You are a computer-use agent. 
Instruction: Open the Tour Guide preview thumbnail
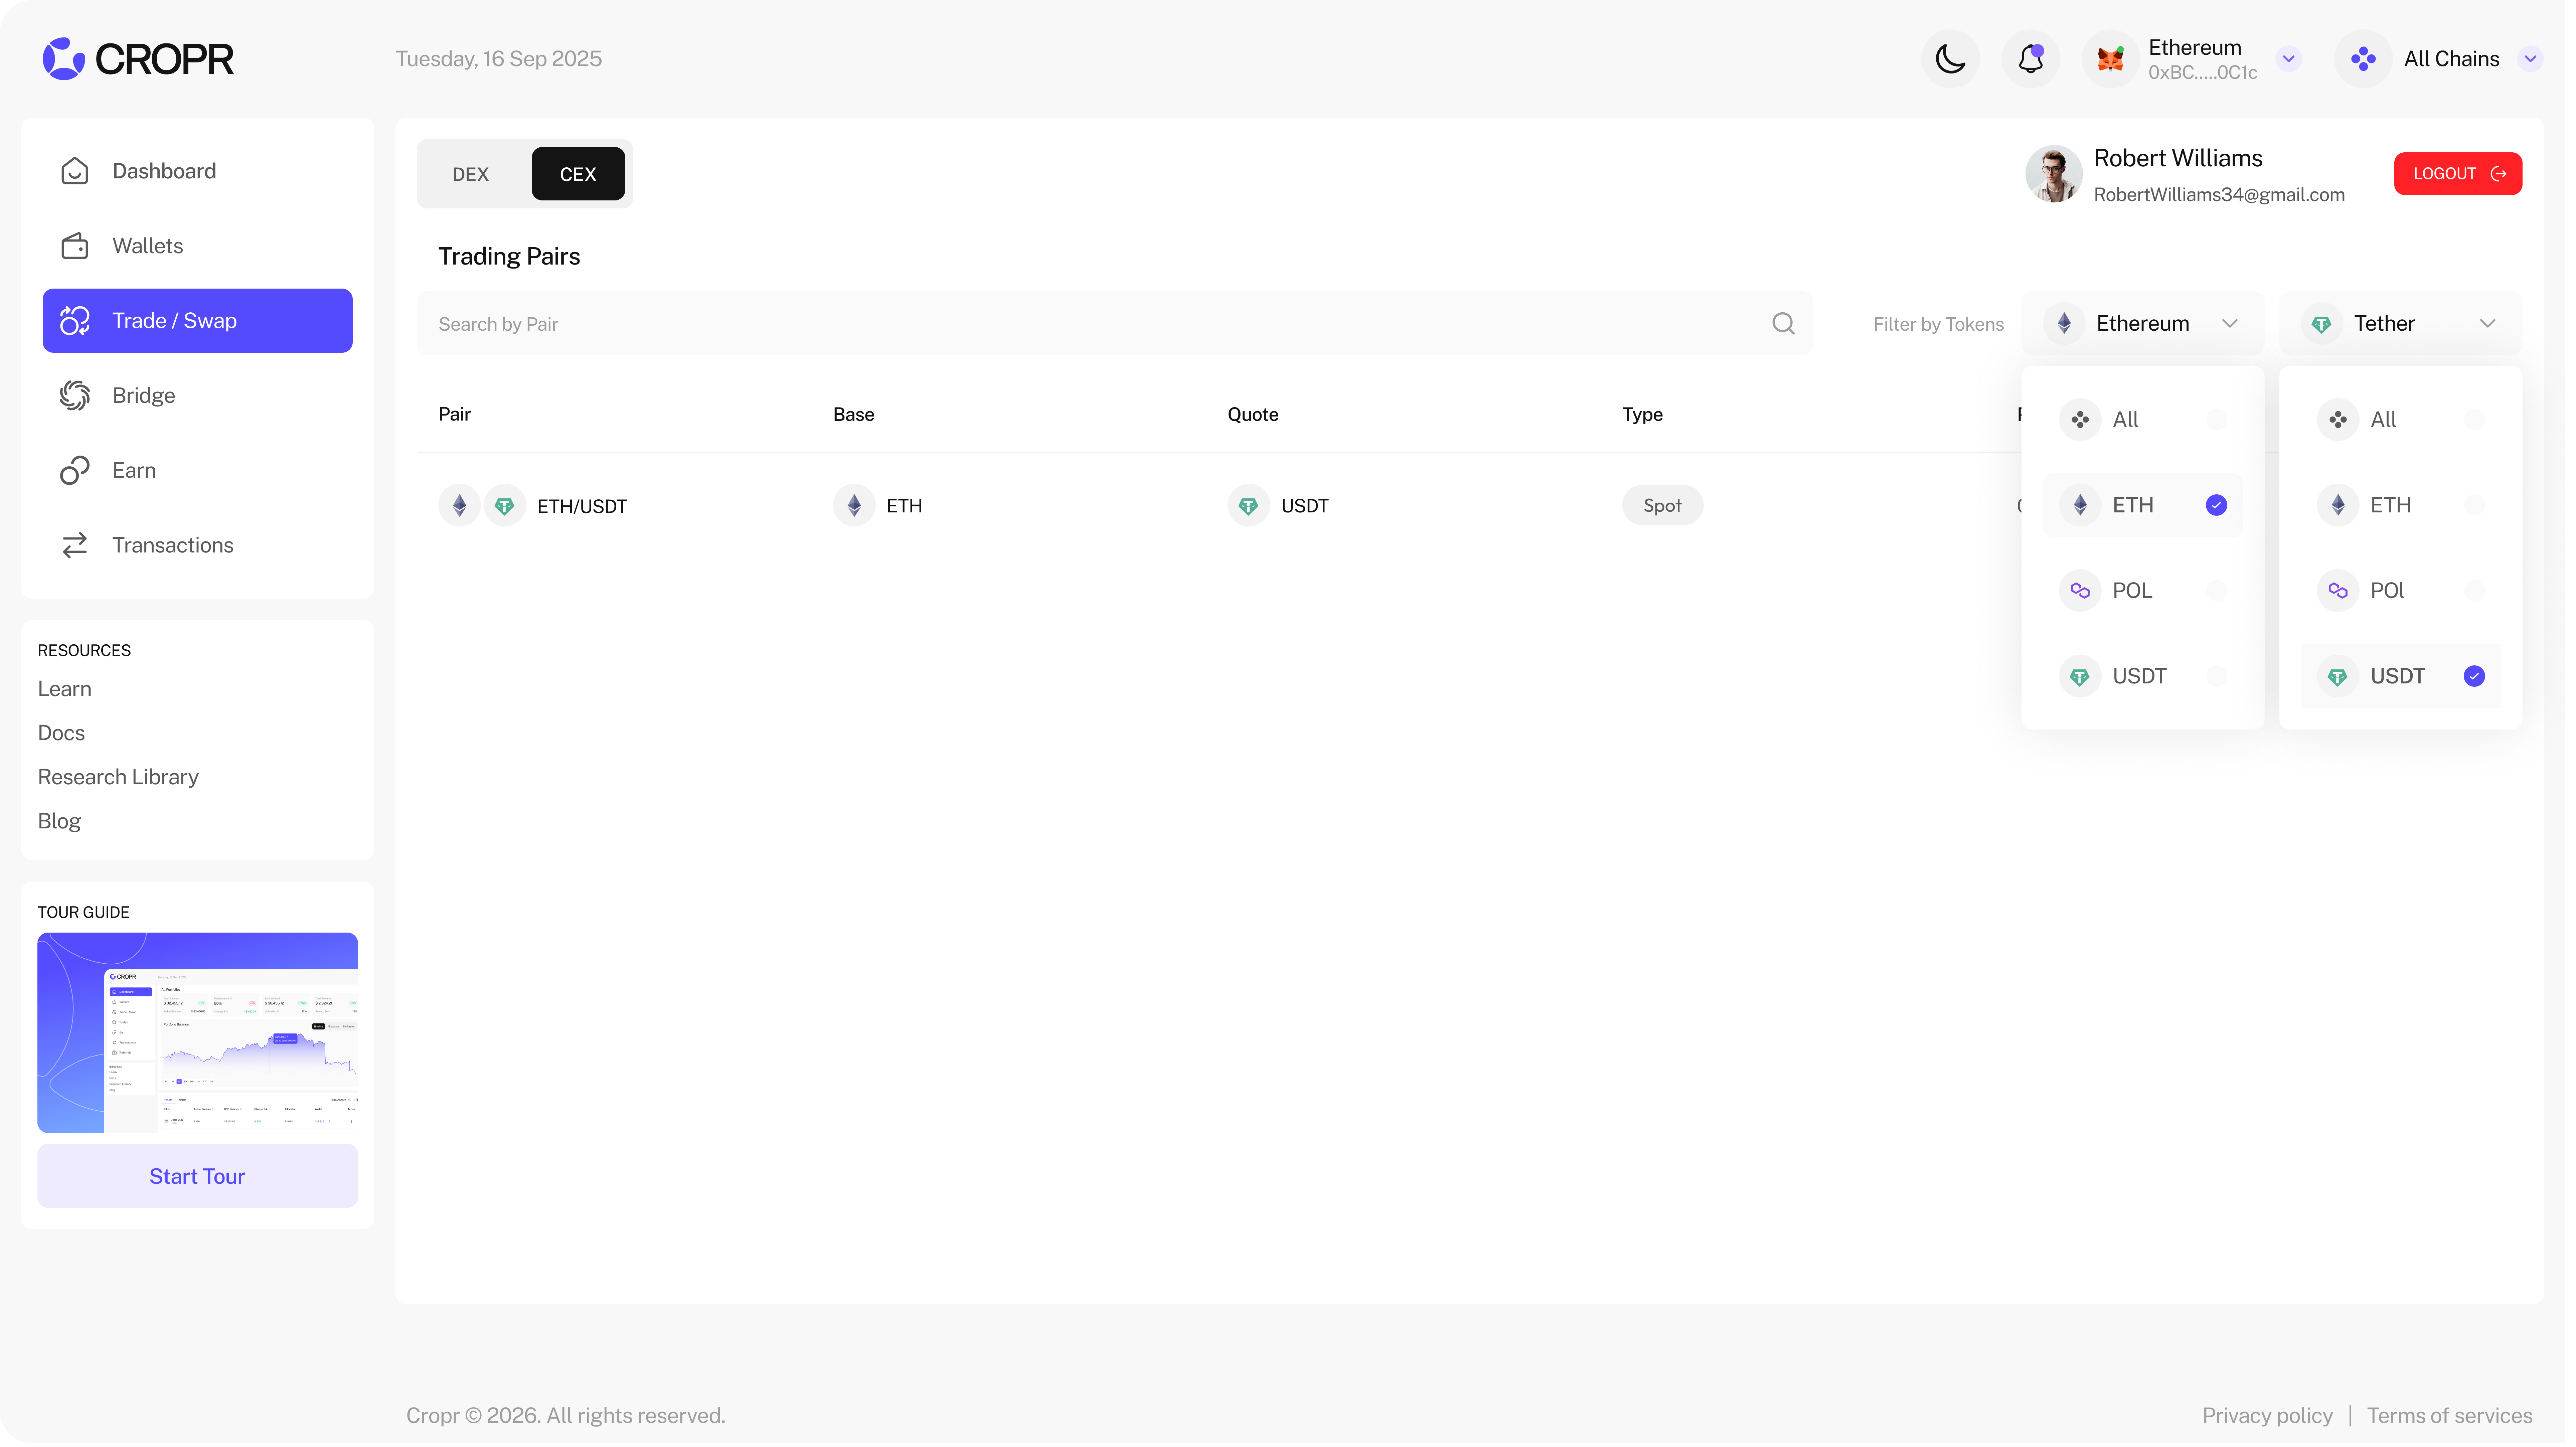click(198, 1036)
